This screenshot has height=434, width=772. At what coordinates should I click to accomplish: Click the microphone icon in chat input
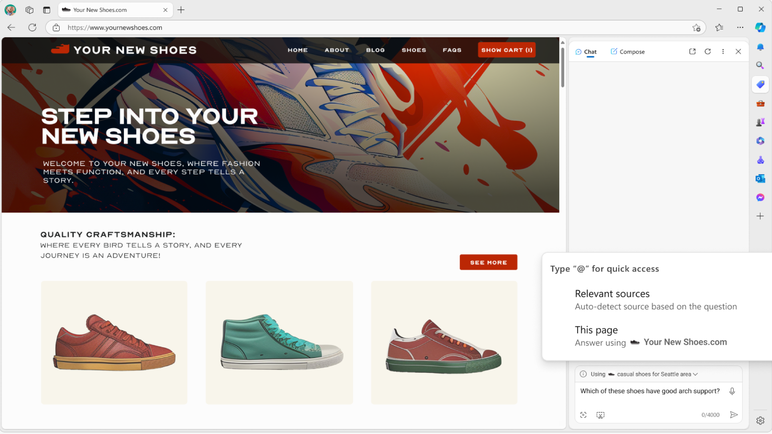click(x=732, y=391)
